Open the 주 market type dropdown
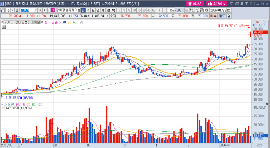 point(12,10)
